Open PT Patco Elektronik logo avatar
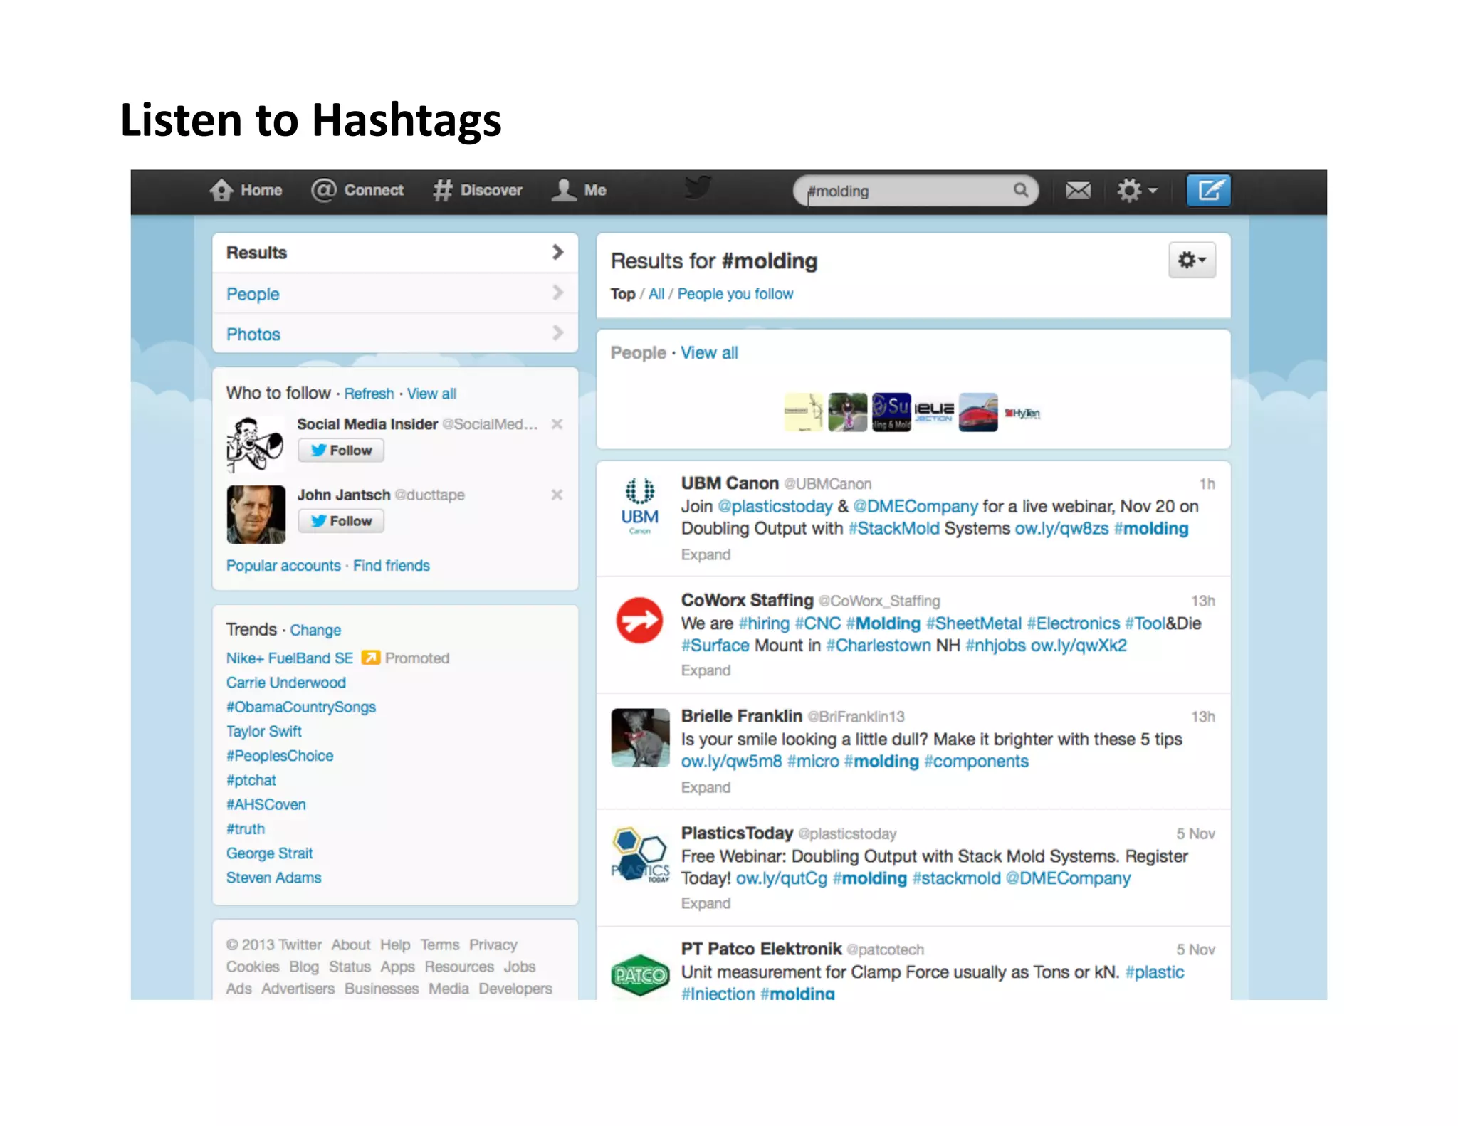 [640, 974]
